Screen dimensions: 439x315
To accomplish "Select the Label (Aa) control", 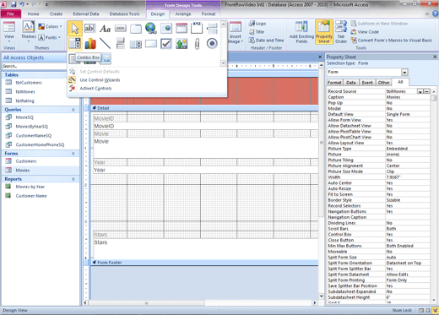I will (x=105, y=28).
